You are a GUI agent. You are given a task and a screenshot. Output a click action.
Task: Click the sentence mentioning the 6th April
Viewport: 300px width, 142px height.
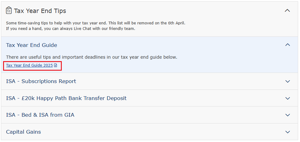tap(96, 23)
